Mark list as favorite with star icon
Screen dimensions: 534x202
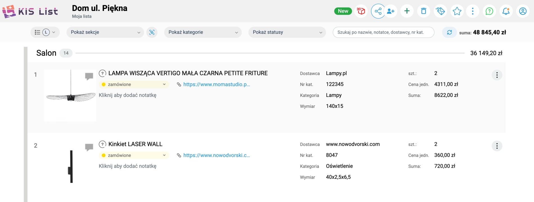click(x=457, y=11)
